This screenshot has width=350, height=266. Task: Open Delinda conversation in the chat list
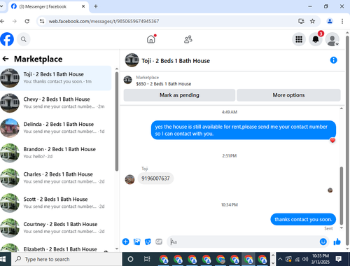click(56, 128)
